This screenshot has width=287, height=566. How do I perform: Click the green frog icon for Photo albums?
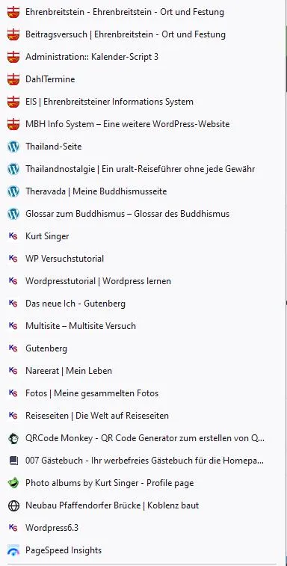[x=13, y=483]
